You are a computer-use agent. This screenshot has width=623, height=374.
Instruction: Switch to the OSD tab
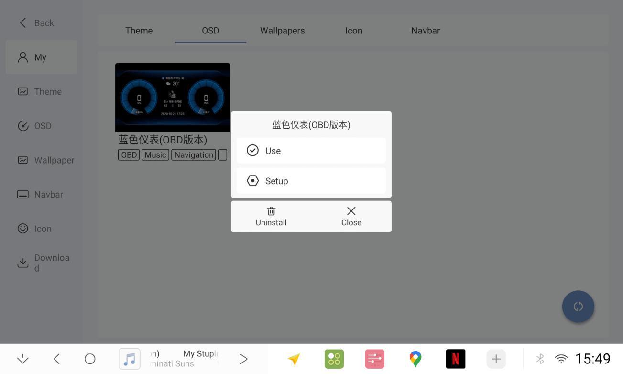(210, 31)
